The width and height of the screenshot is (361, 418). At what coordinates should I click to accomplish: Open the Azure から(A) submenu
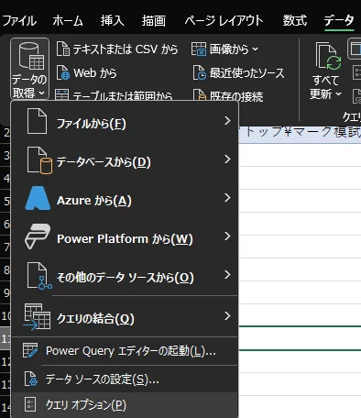click(125, 199)
